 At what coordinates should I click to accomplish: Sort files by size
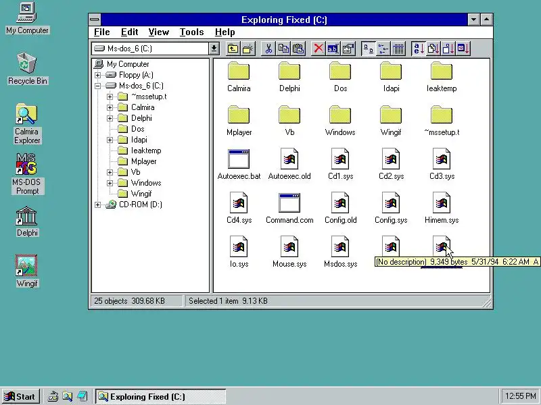(x=448, y=49)
